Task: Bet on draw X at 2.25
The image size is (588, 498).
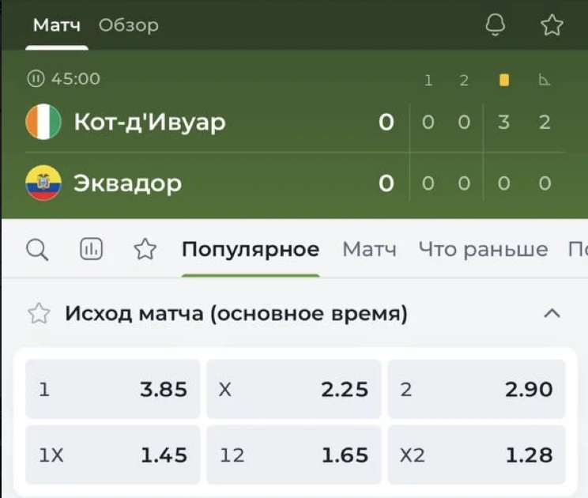Action: 294,389
